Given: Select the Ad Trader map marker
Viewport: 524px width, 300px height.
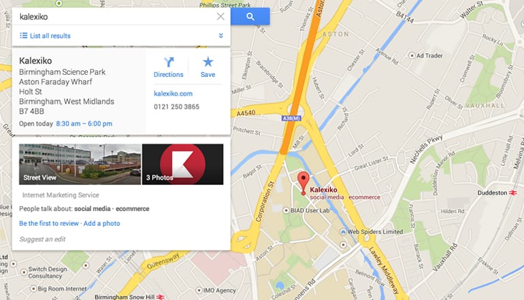Looking at the screenshot, I should pyautogui.click(x=412, y=56).
